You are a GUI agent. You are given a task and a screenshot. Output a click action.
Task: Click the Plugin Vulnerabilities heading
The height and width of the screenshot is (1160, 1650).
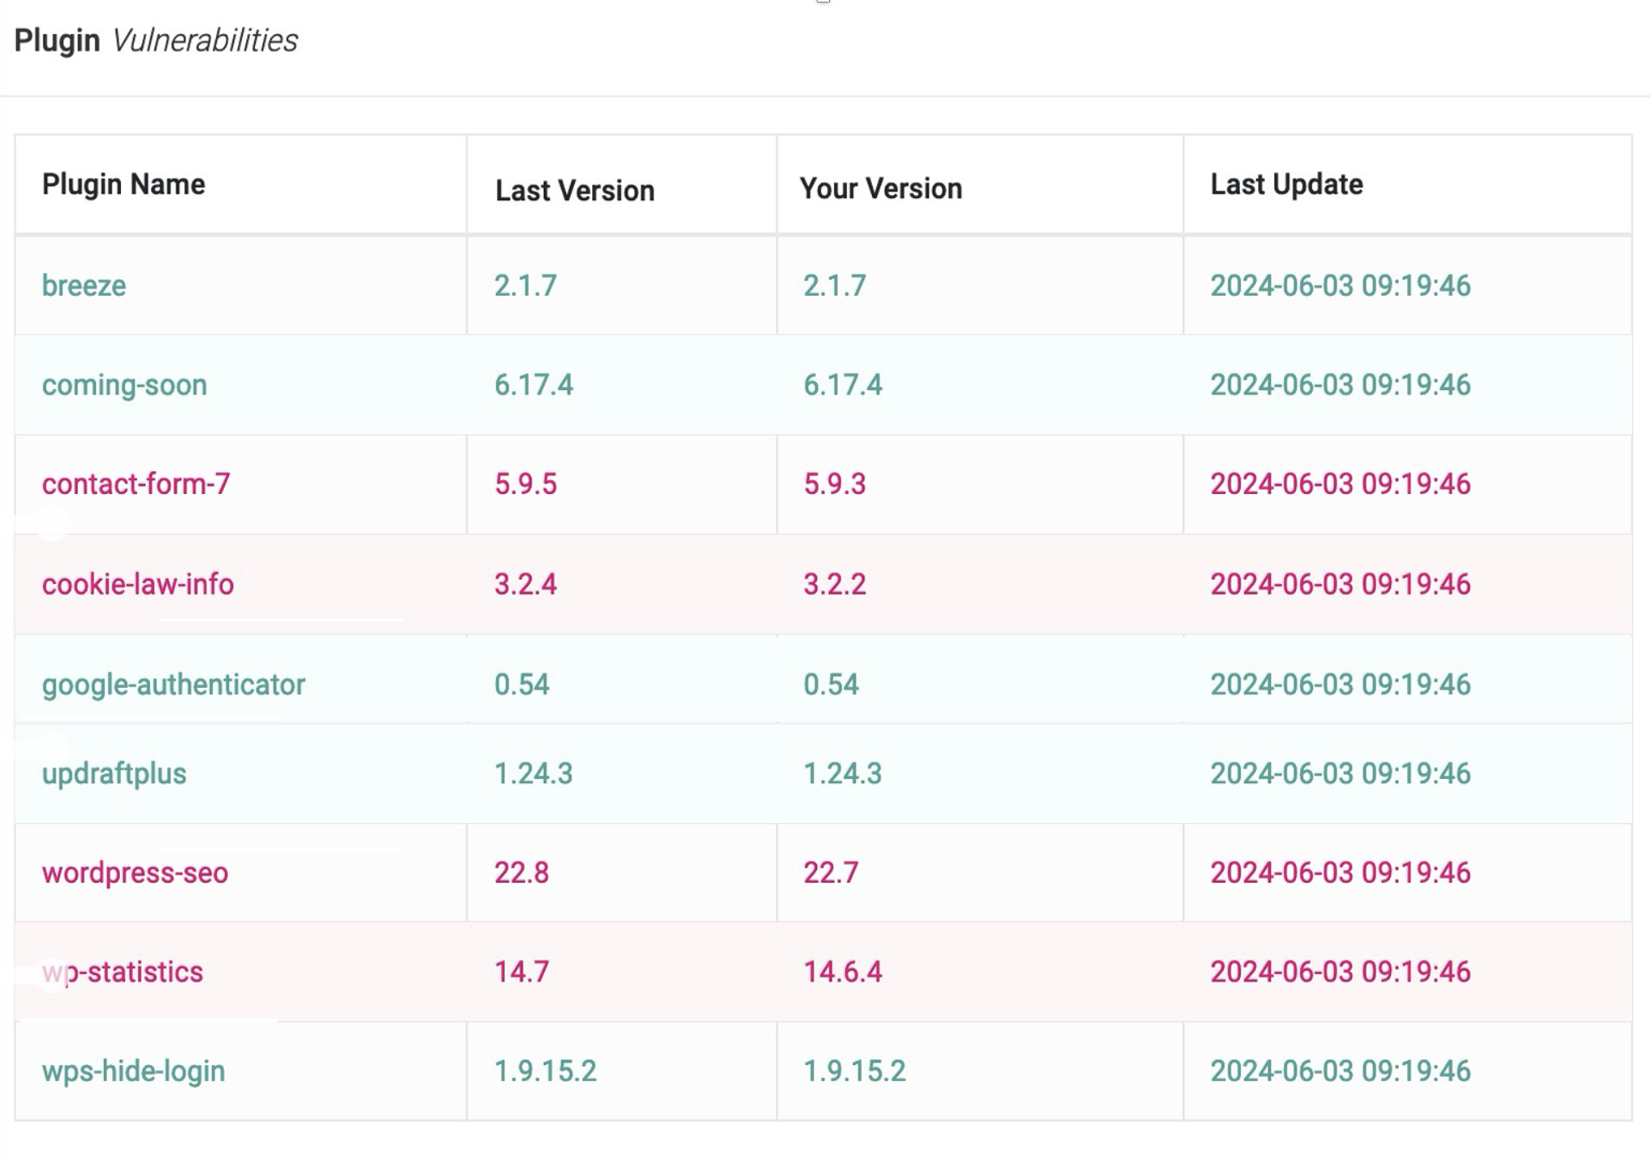pyautogui.click(x=156, y=41)
